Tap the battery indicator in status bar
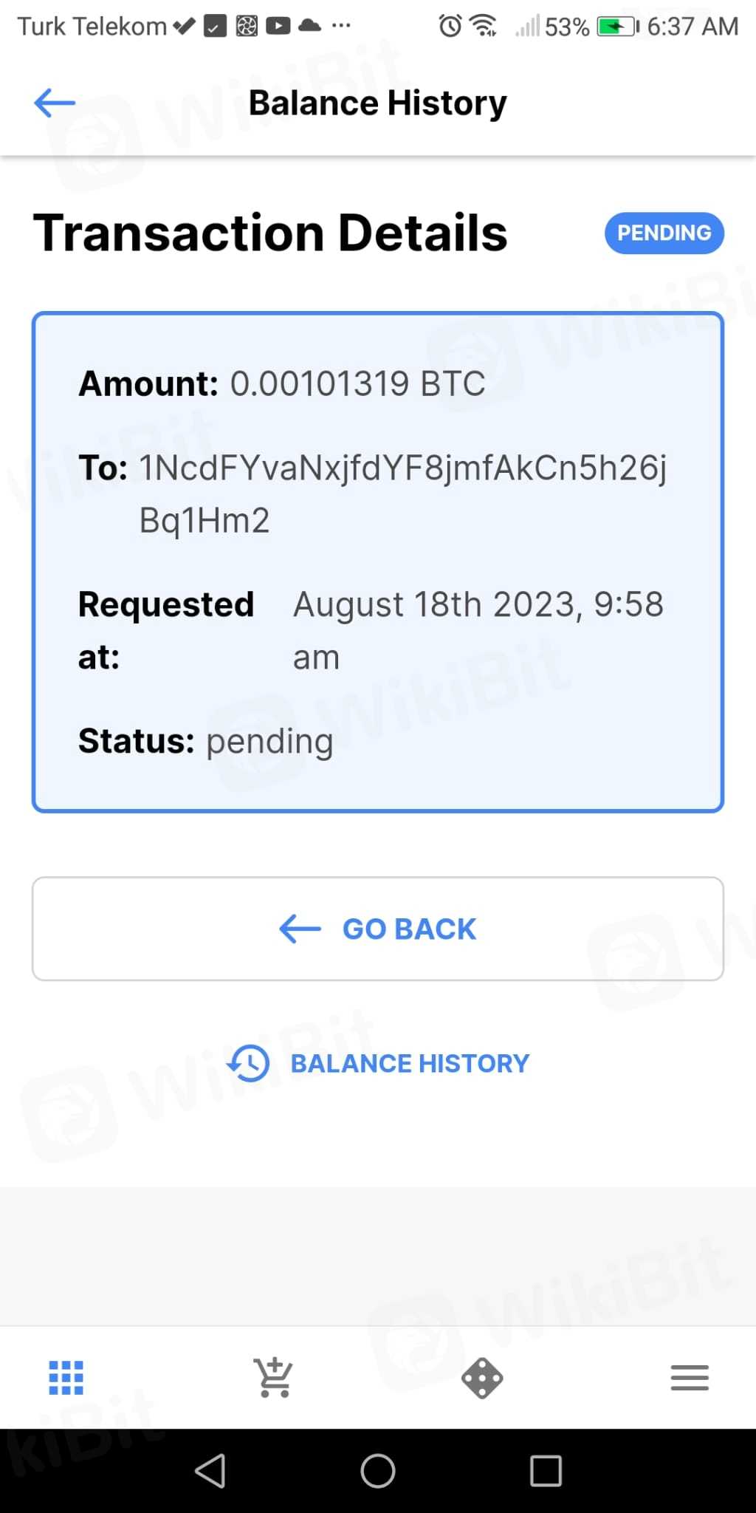The width and height of the screenshot is (756, 1513). [617, 27]
